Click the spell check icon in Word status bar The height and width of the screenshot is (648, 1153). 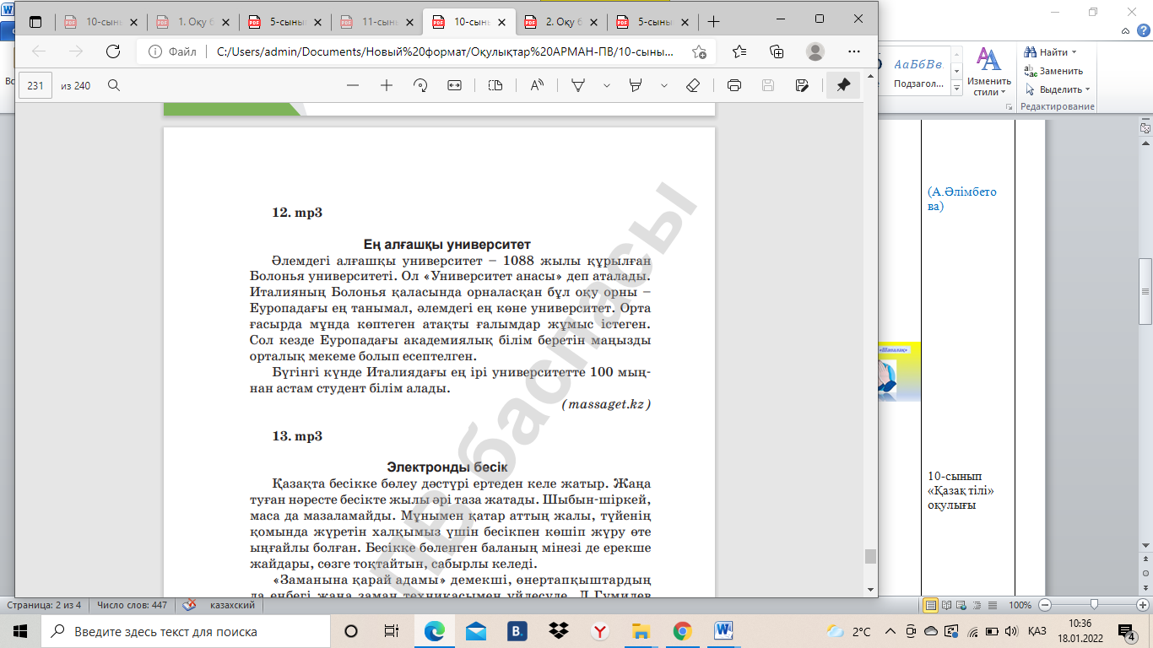[191, 605]
